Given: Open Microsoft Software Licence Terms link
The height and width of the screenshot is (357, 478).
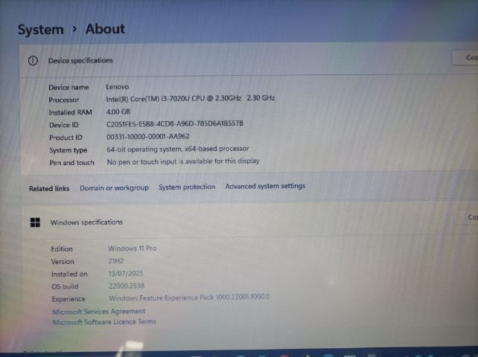Looking at the screenshot, I should [x=104, y=321].
